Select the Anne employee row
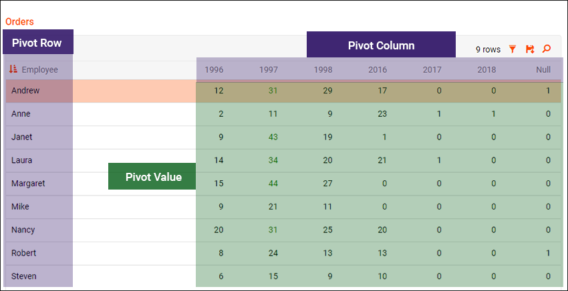568x291 pixels. click(x=283, y=114)
